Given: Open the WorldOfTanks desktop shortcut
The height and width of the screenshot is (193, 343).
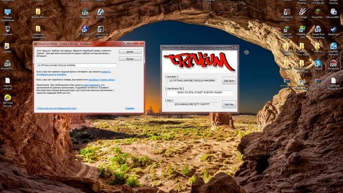Looking at the screenshot, I should (8, 65).
